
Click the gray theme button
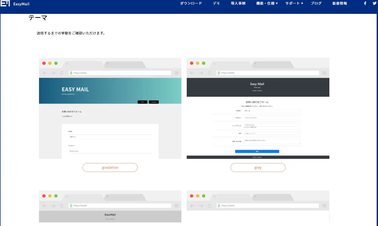click(258, 167)
